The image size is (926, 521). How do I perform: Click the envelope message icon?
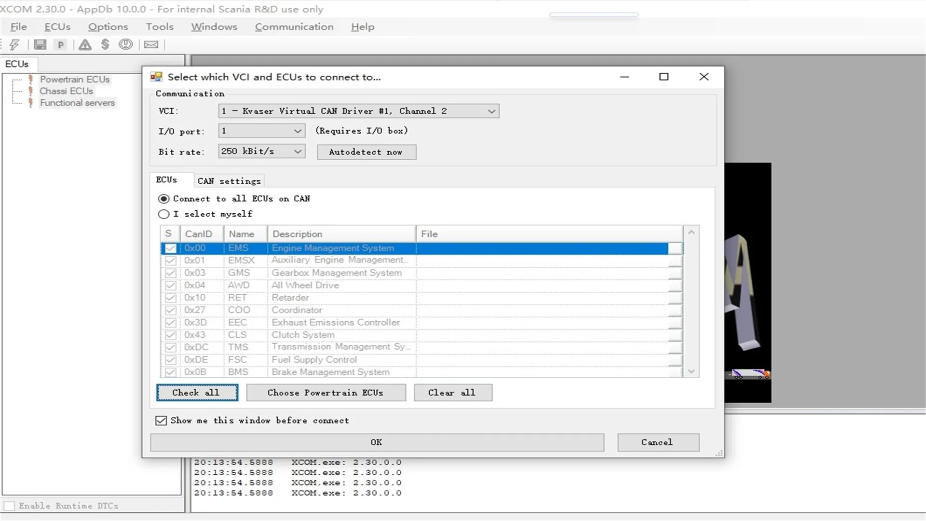(x=151, y=45)
